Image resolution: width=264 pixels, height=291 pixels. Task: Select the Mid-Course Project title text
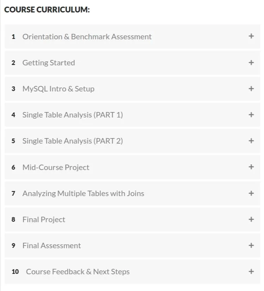[x=56, y=167]
